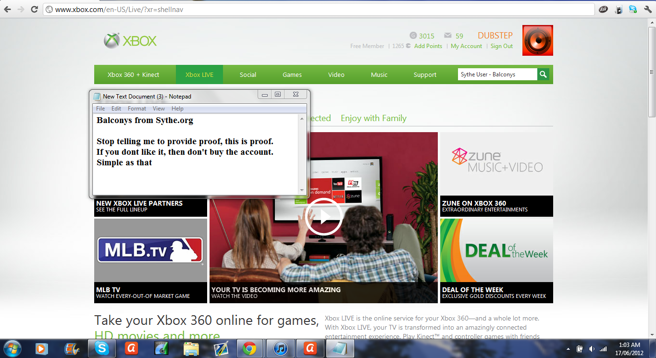Viewport: 656px width, 358px height.
Task: Go to the Social nav tab
Action: pos(248,74)
